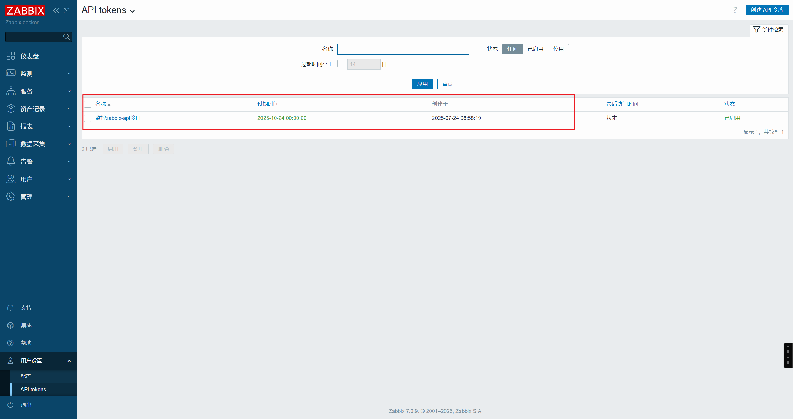The height and width of the screenshot is (419, 793).
Task: Click the 应用 apply button
Action: point(422,84)
